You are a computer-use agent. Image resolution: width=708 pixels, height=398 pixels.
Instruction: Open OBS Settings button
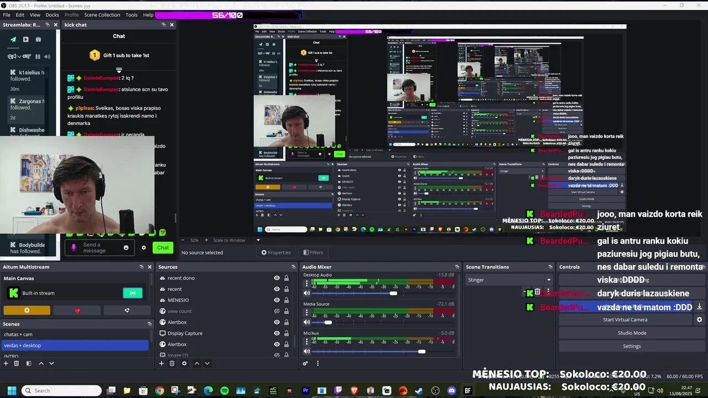(x=632, y=346)
